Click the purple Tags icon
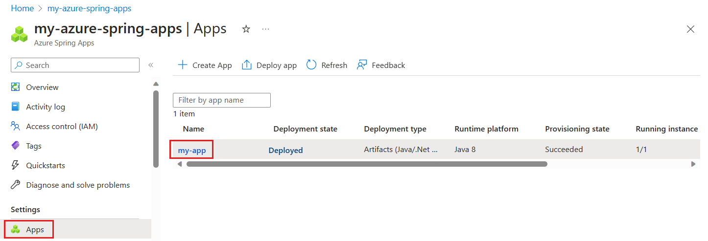 [x=15, y=146]
